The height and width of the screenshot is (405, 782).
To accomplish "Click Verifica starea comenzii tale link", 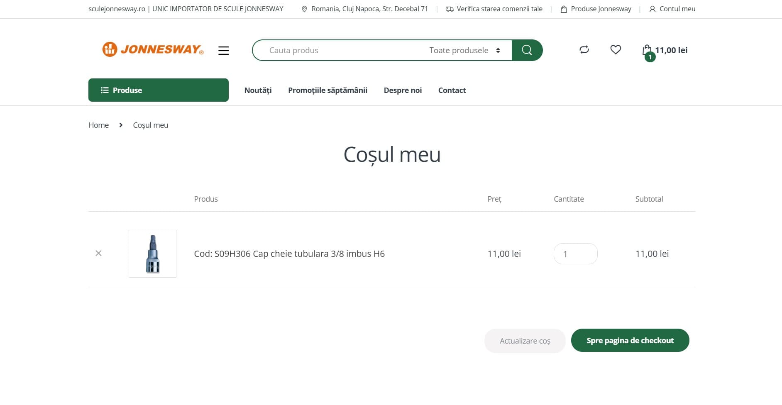I will coord(499,9).
